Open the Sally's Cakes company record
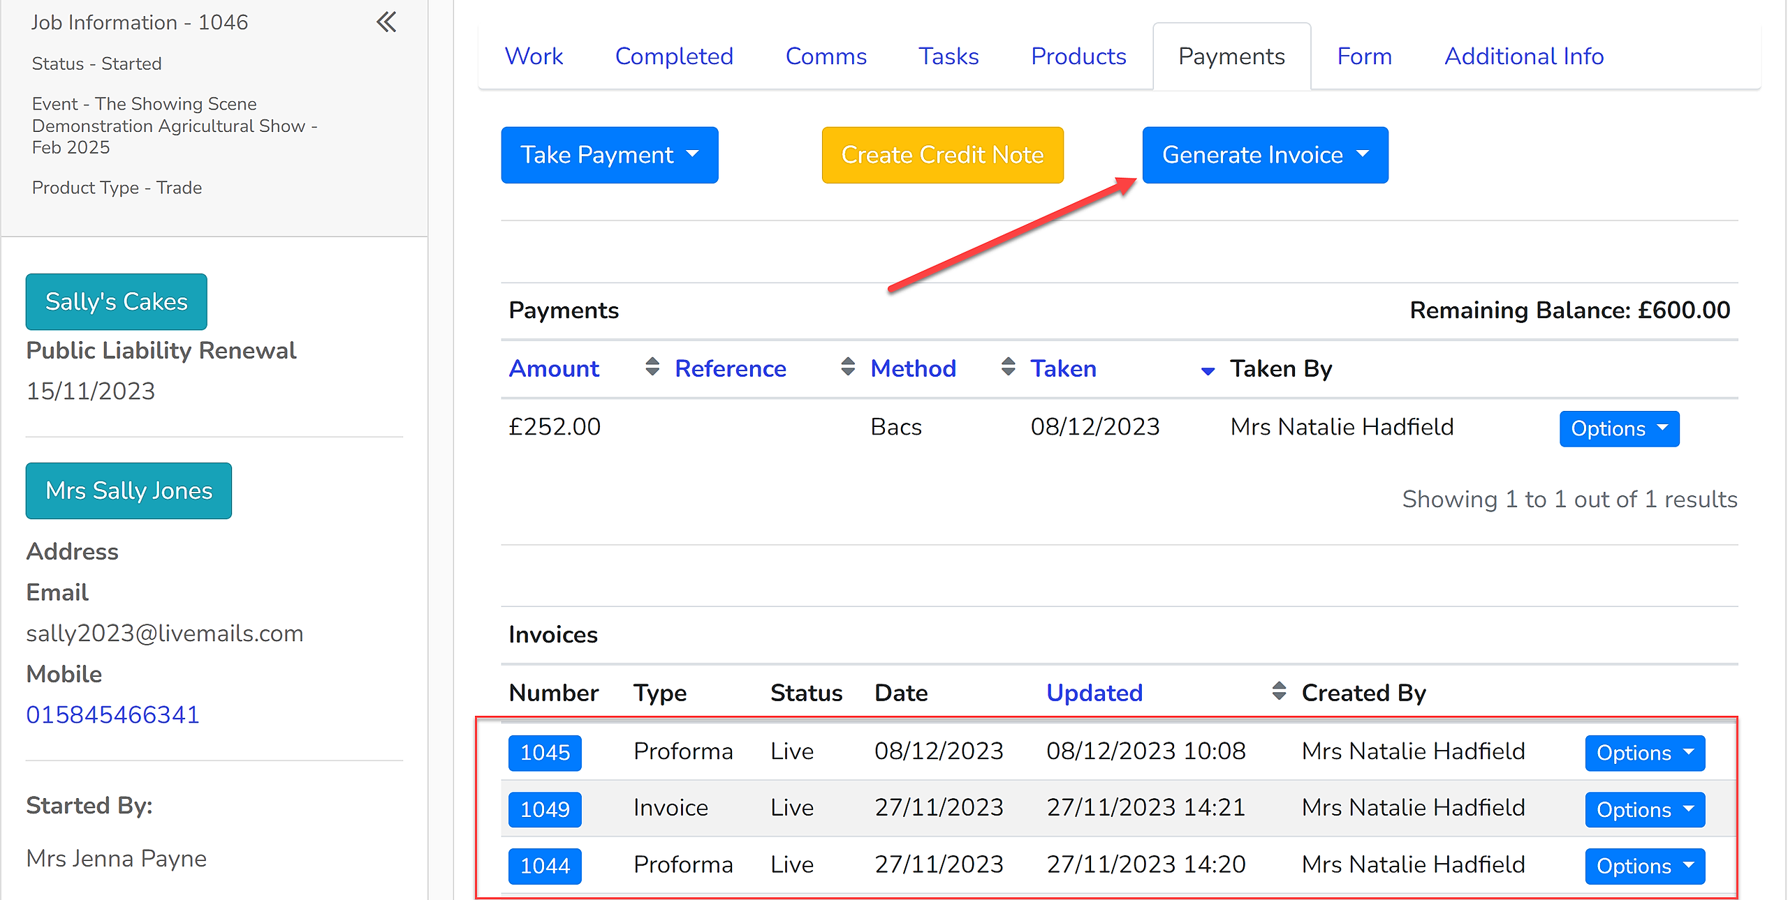Viewport: 1788px width, 900px height. 117,301
